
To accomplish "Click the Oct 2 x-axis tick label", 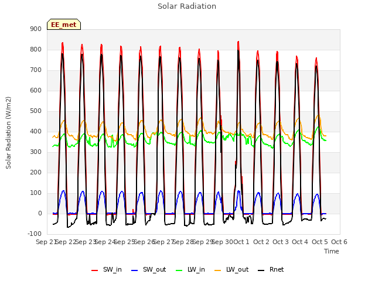I will pyautogui.click(x=261, y=242).
